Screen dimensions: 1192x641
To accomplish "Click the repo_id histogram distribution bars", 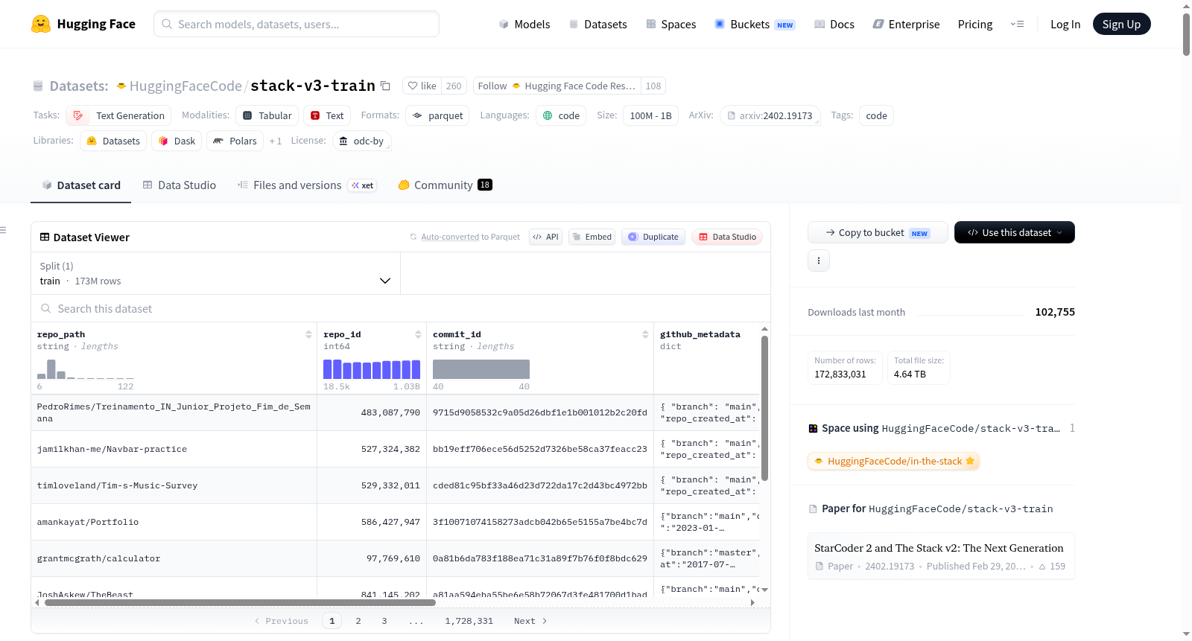I will pos(372,369).
